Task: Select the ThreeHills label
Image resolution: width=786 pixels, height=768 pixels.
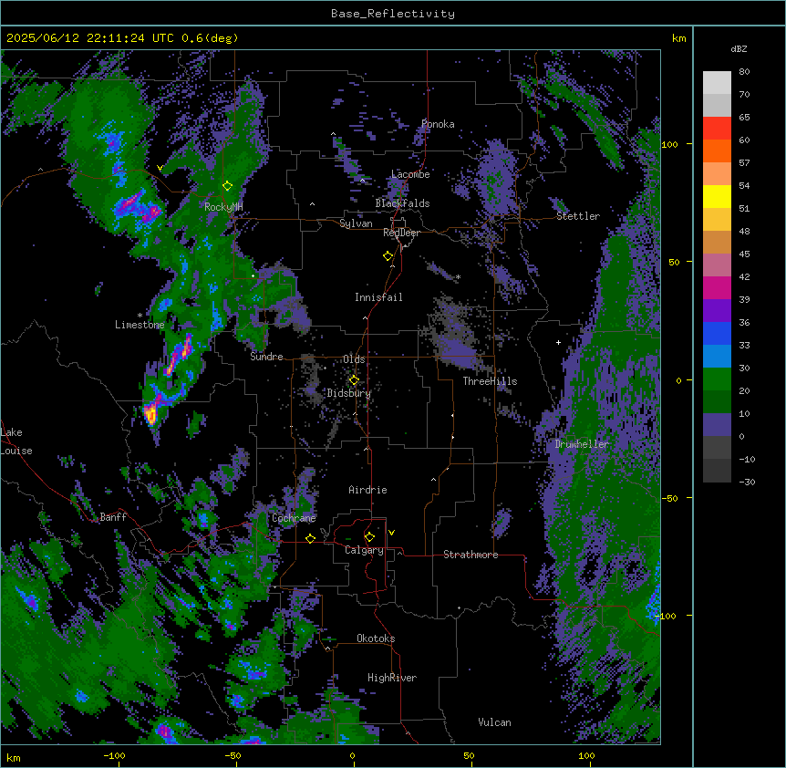Action: tap(490, 381)
